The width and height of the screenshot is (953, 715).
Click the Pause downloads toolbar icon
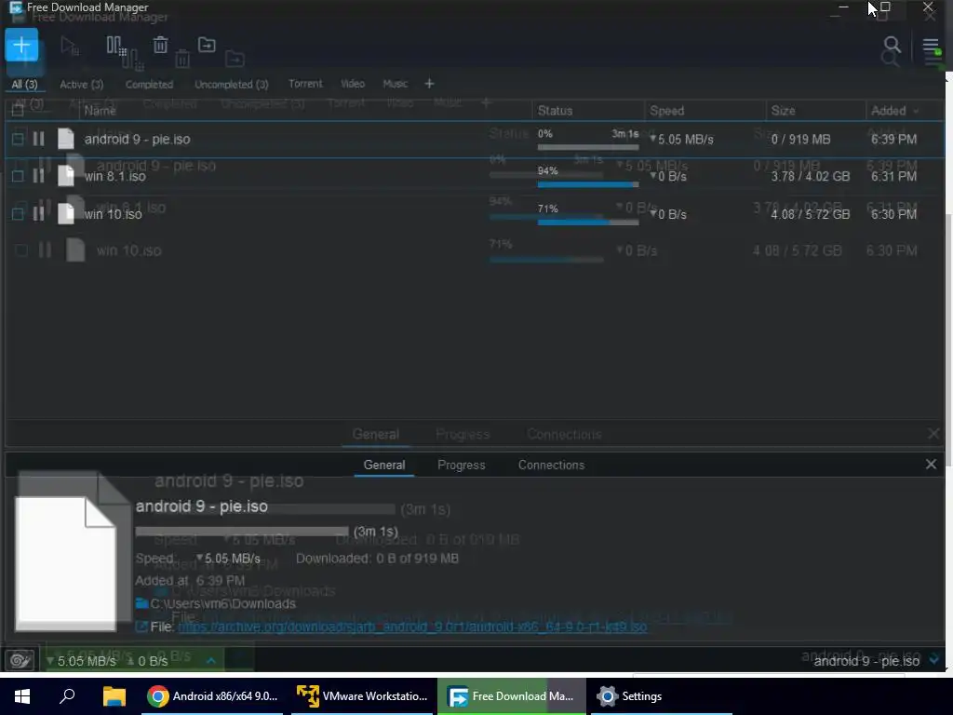[115, 45]
